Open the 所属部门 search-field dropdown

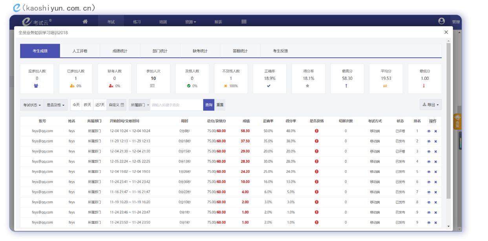(x=140, y=105)
